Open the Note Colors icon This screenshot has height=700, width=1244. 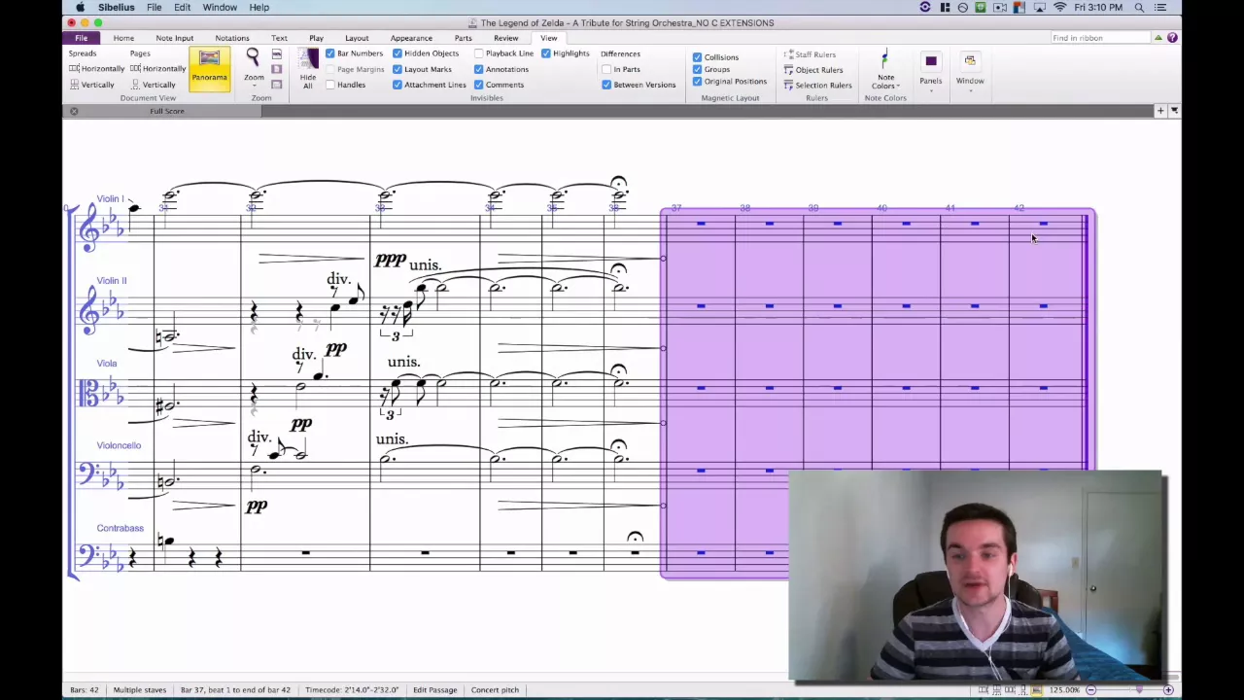(x=884, y=60)
